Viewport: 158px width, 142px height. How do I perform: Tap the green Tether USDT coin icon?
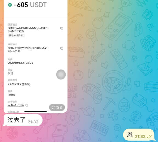[10, 5]
